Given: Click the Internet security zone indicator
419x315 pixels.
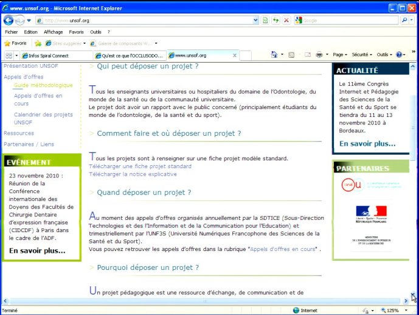Looking at the screenshot, I should coord(305,311).
